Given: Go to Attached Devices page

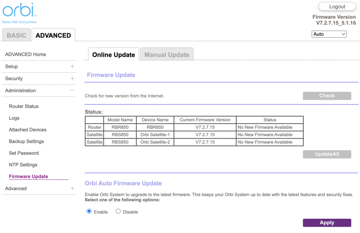Looking at the screenshot, I should [x=27, y=130].
